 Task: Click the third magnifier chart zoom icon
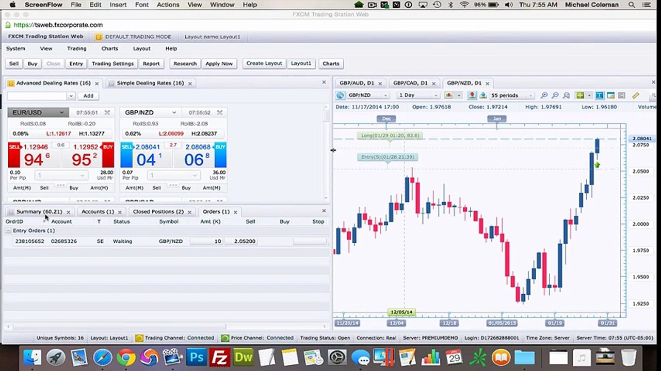tap(567, 95)
